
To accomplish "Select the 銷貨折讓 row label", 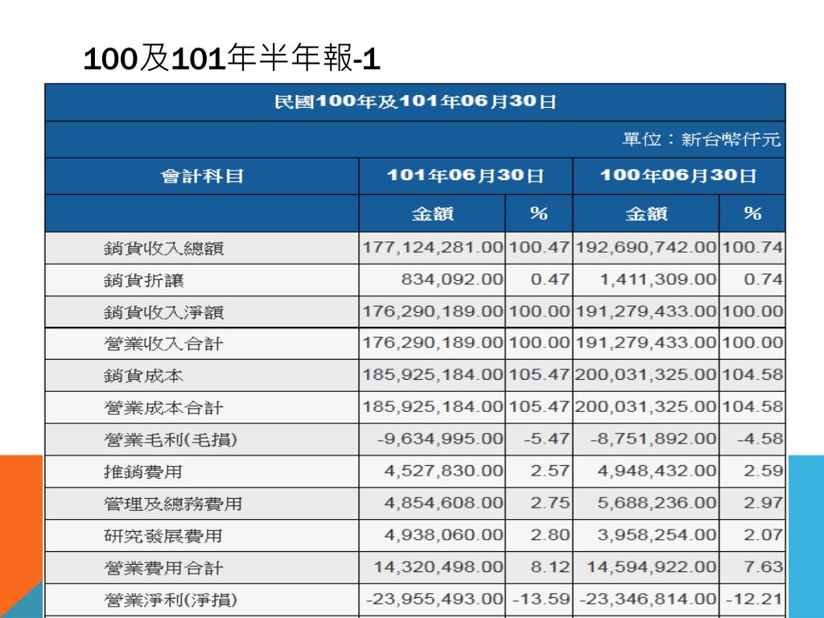I will tap(143, 280).
